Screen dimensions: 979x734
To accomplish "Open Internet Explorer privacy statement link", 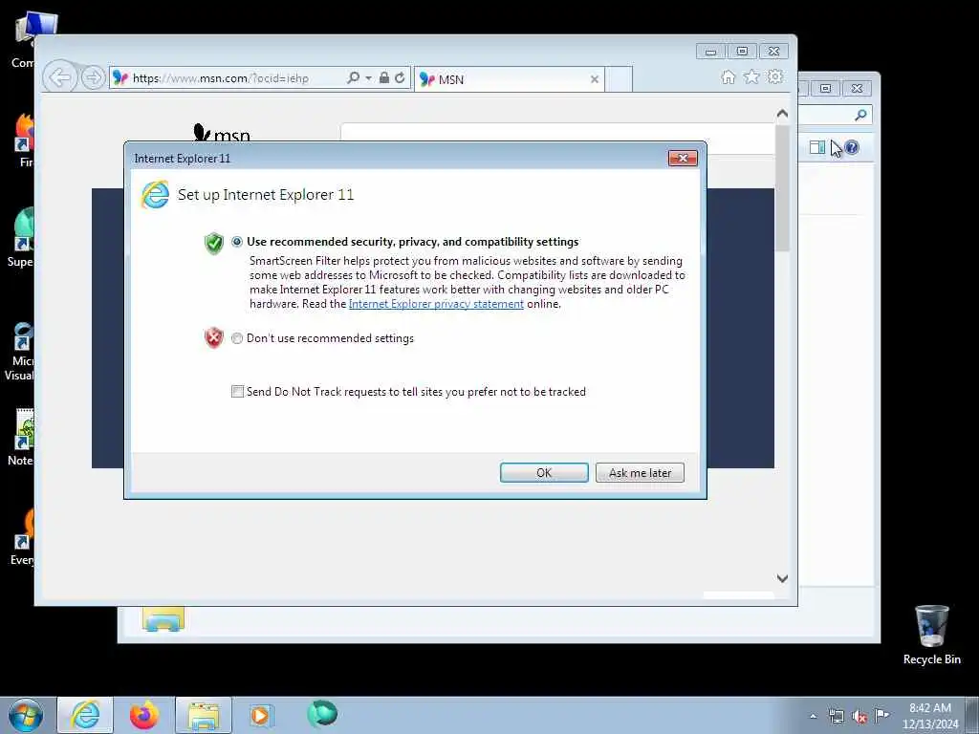I will (436, 304).
